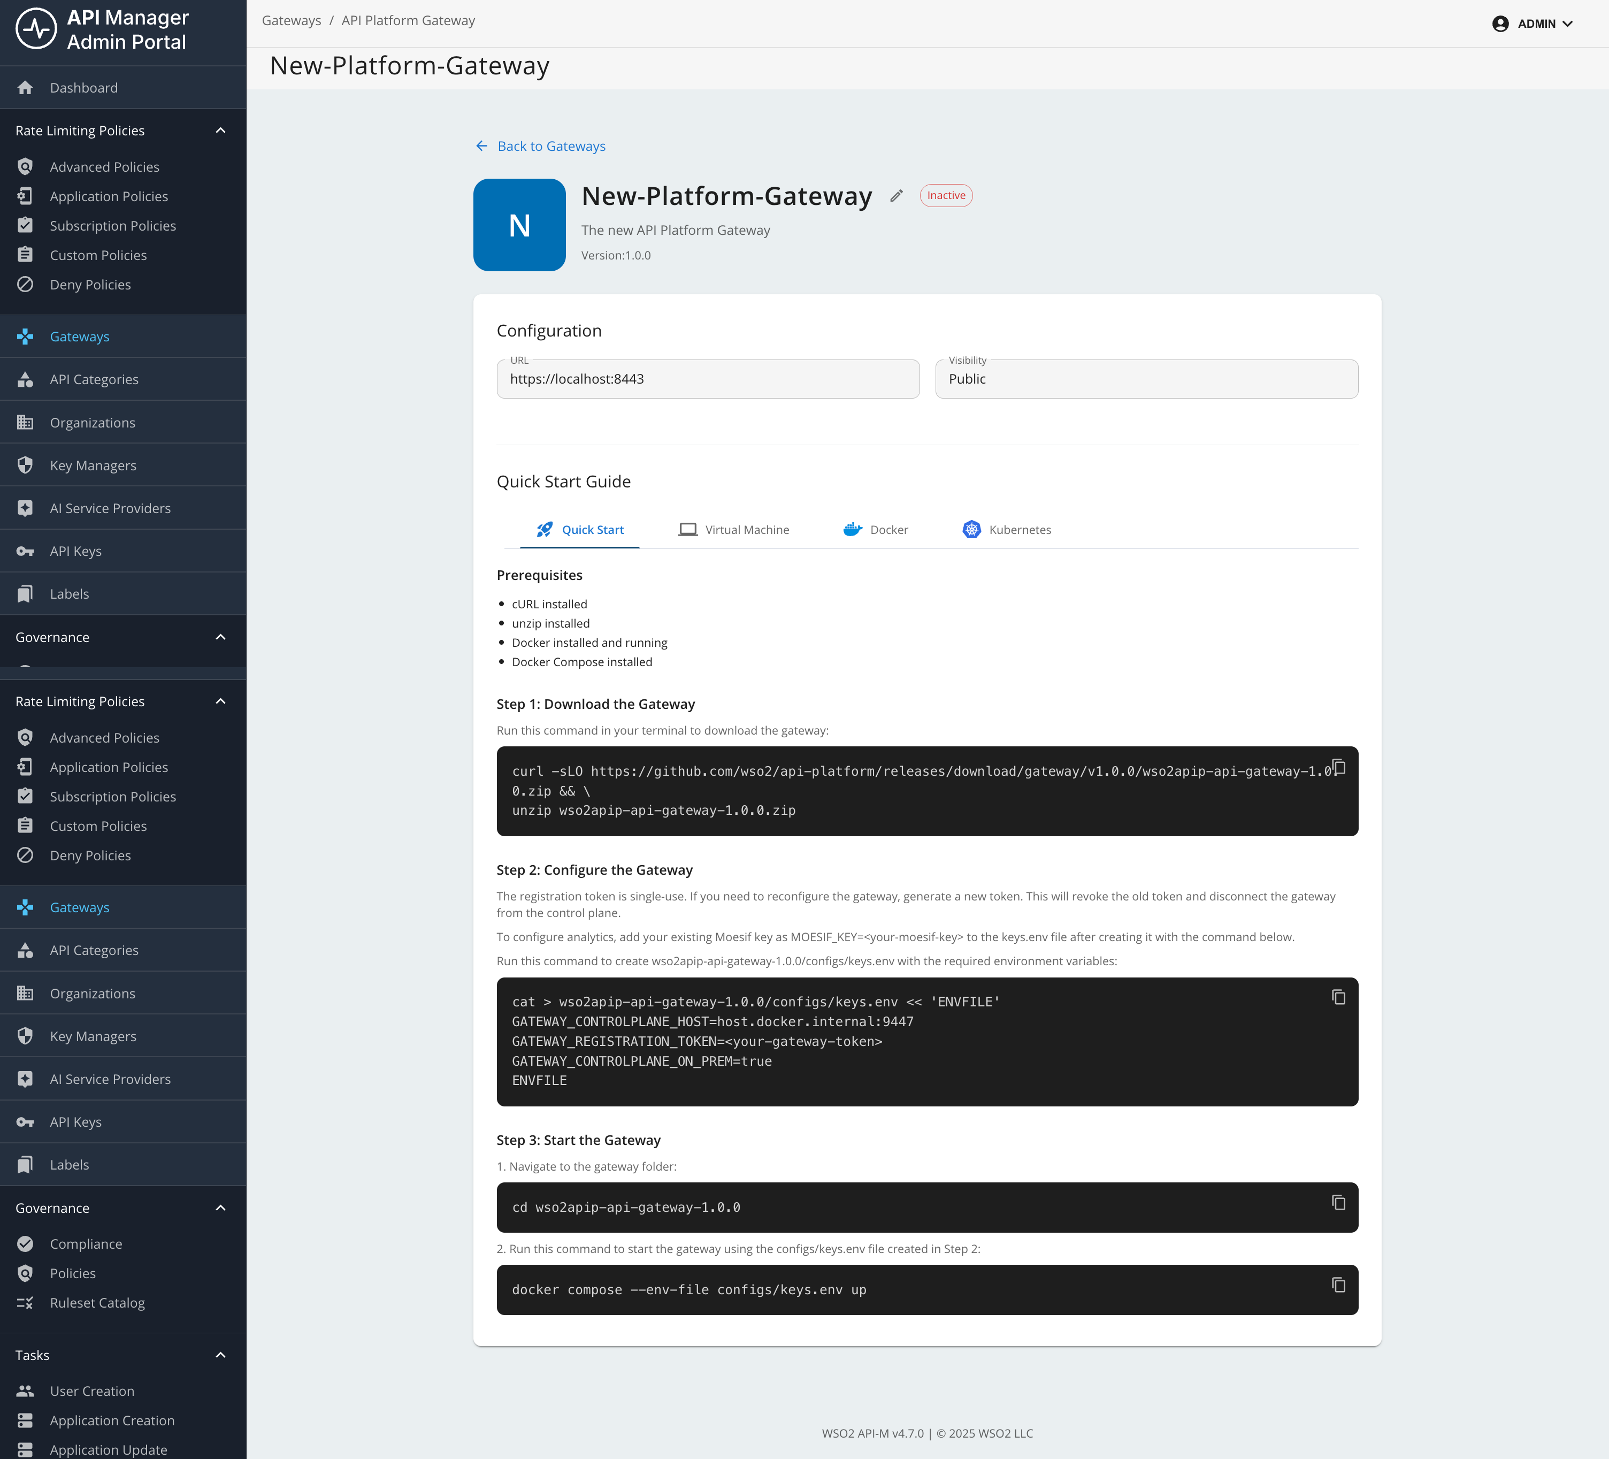Click the "Configuration" heading

pos(549,331)
